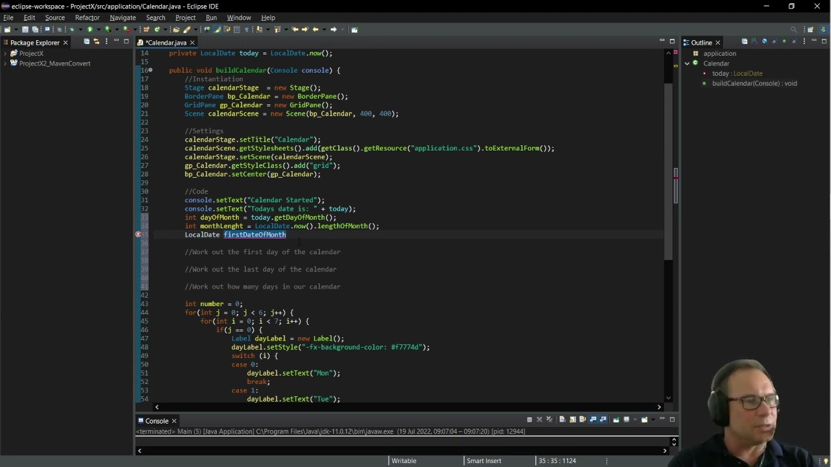Open the Display Selected Console dropdown

635,420
